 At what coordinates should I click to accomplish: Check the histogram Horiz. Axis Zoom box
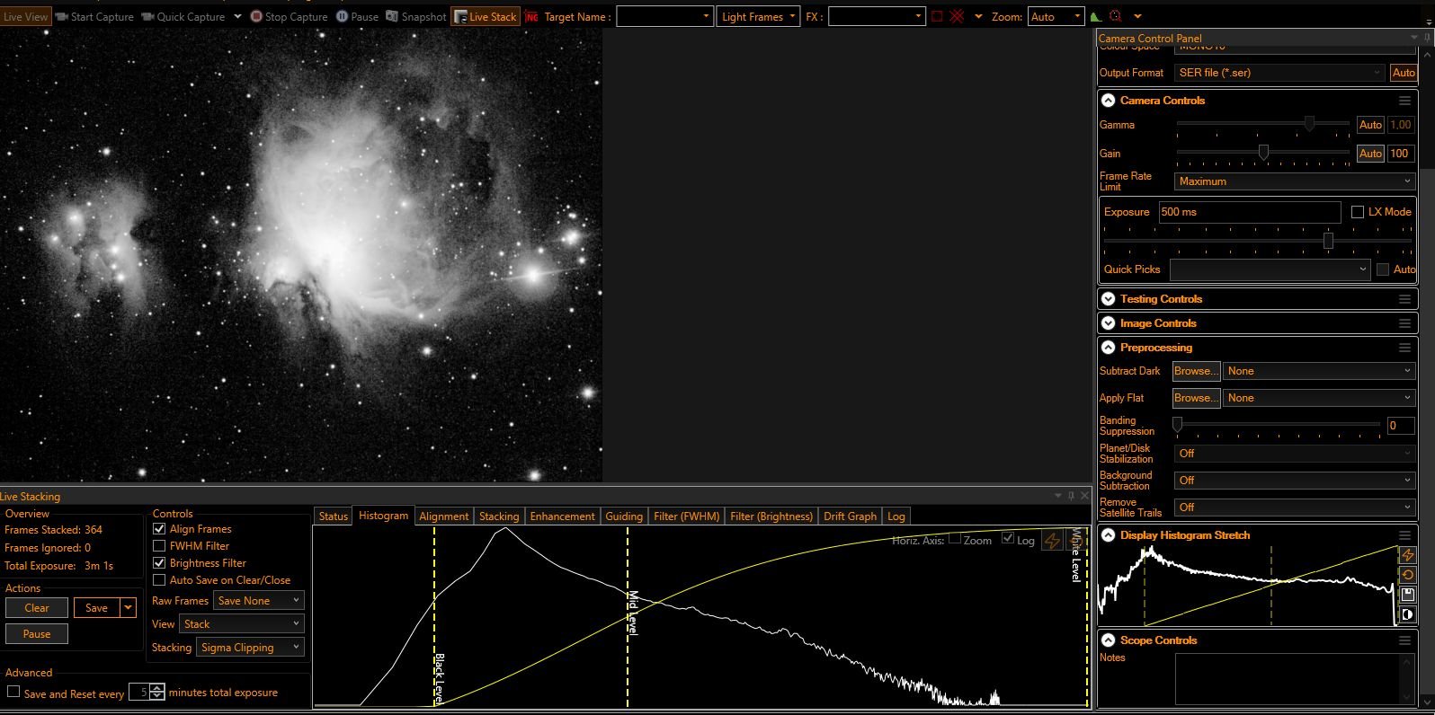tap(955, 539)
